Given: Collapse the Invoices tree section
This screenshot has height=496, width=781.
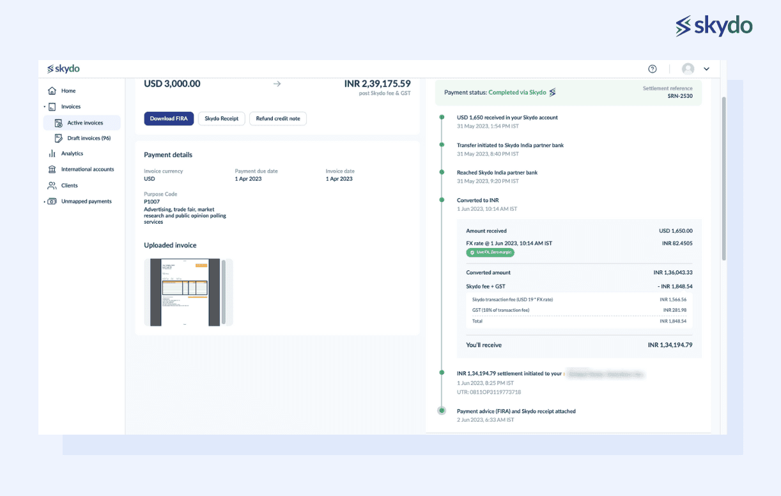Looking at the screenshot, I should point(45,107).
